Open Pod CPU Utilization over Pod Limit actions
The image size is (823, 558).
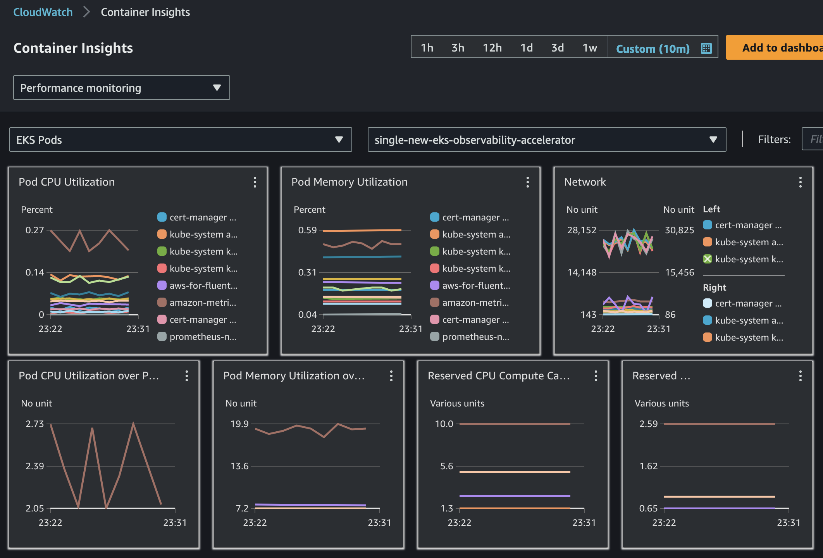(x=186, y=376)
